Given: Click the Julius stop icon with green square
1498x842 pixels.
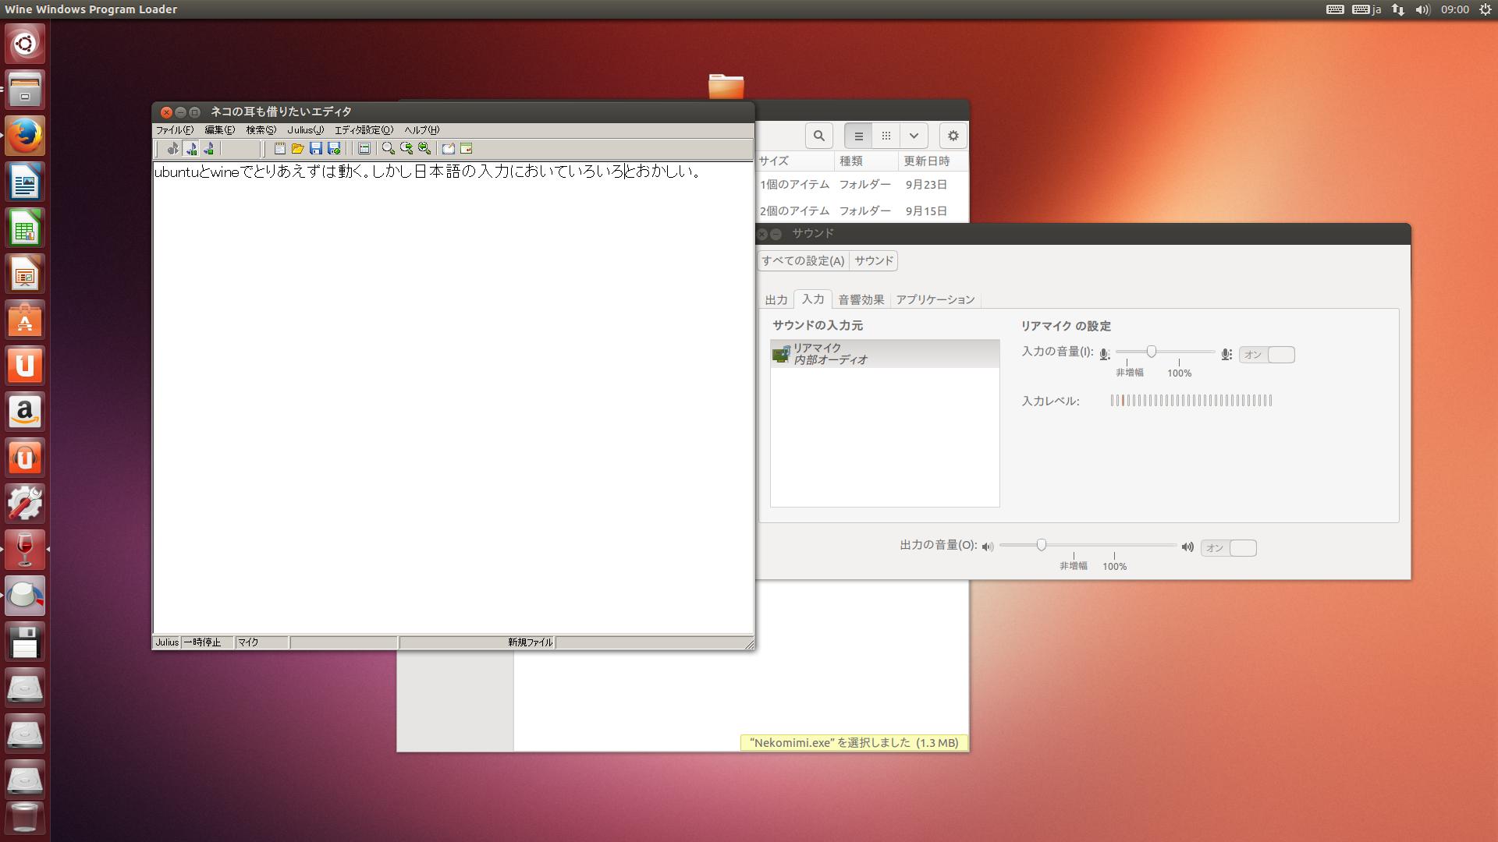Looking at the screenshot, I should [x=209, y=148].
